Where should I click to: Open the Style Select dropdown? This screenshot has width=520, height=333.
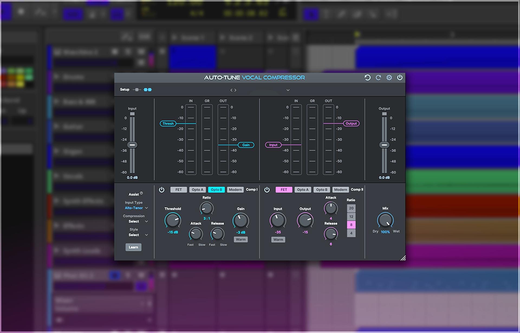click(x=138, y=235)
